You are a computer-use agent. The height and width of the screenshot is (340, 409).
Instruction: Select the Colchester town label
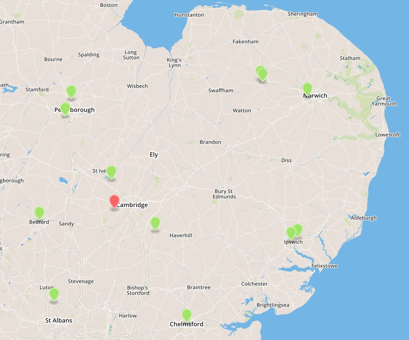coord(254,284)
